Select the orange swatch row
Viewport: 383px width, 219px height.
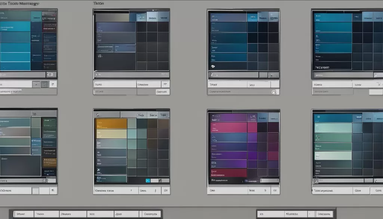click(x=111, y=124)
